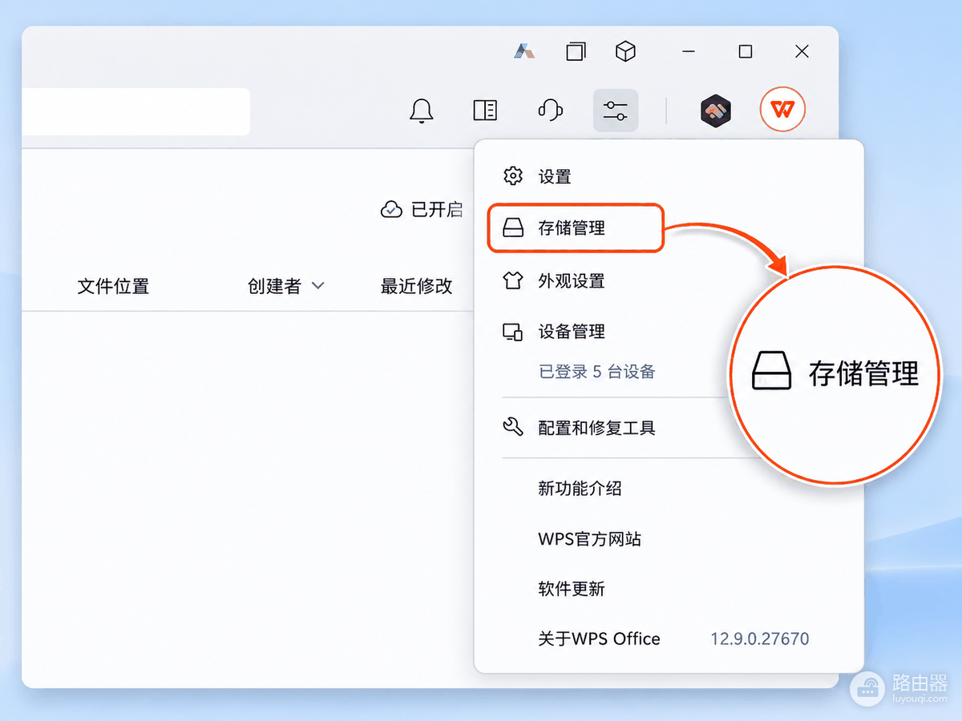Click the gear icon beside 设置
The height and width of the screenshot is (721, 962).
[x=512, y=176]
